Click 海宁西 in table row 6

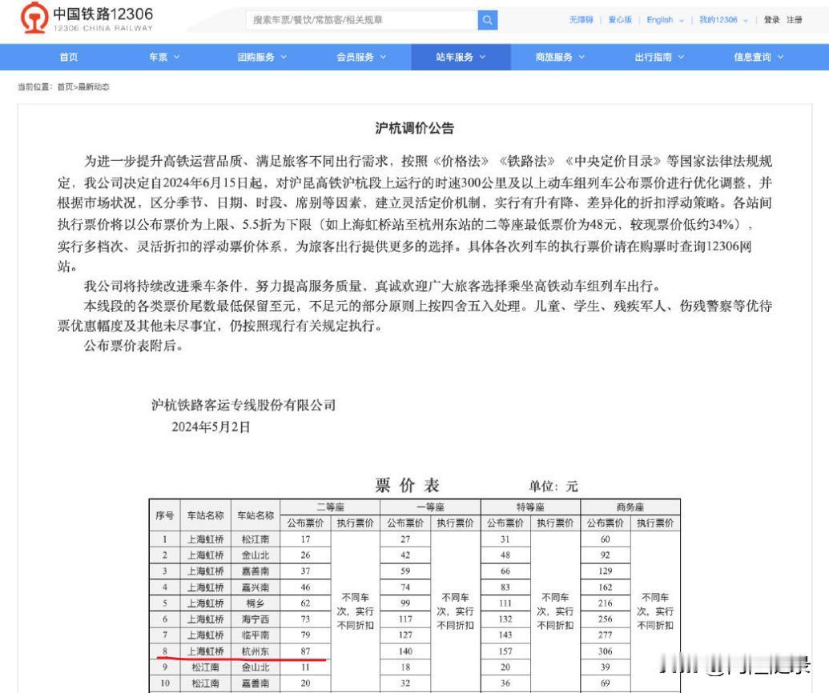(x=256, y=619)
